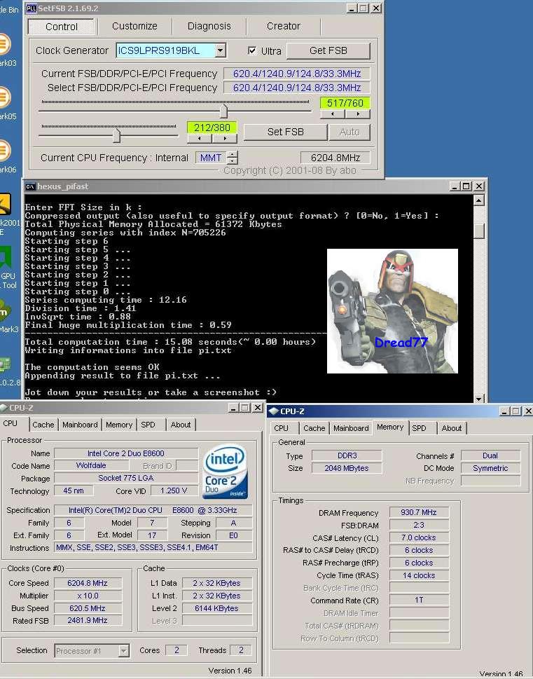Click left arrow under 212/380
Screen dimensions: 533x679
[x=200, y=139]
